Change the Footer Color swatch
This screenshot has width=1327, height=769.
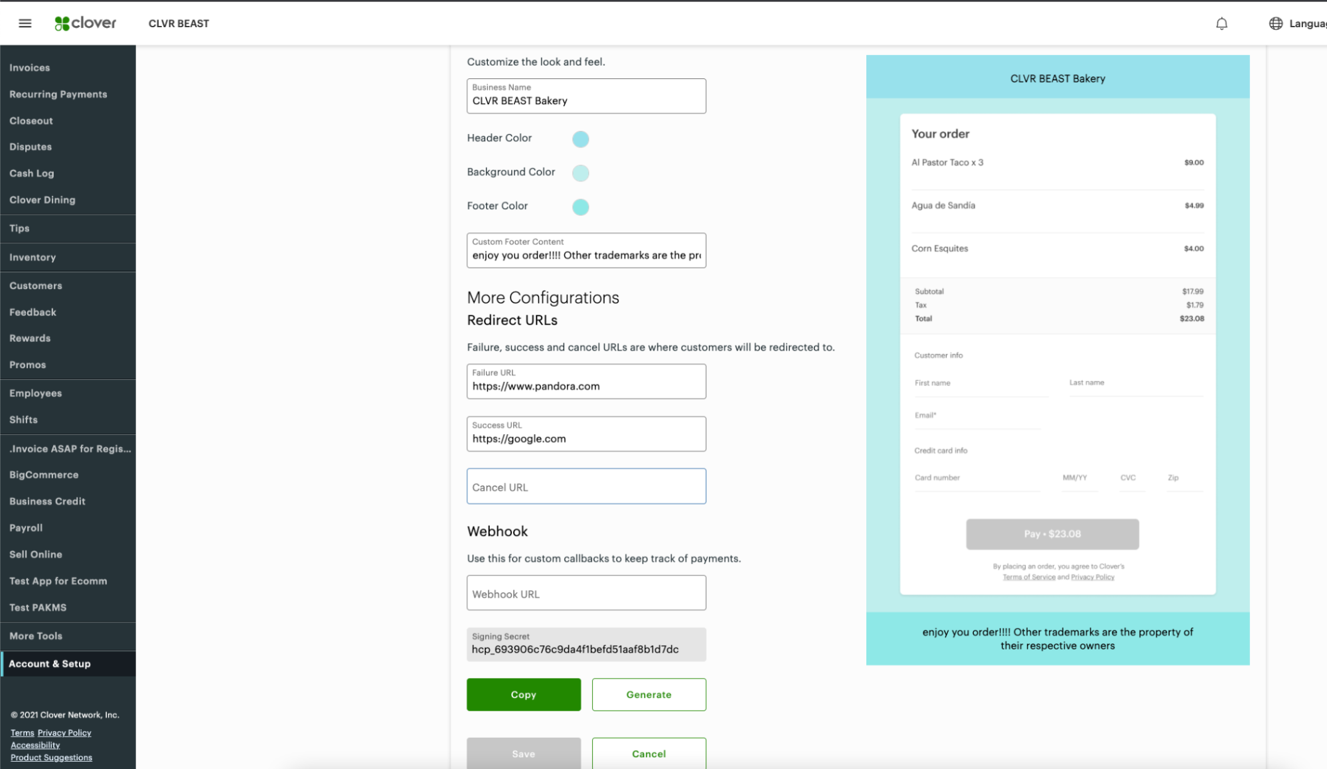click(580, 207)
